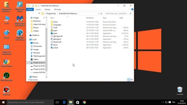Image resolution: width=187 pixels, height=105 pixels.
Task: Expand leading double-chevron in address bar
Action: [x=45, y=14]
